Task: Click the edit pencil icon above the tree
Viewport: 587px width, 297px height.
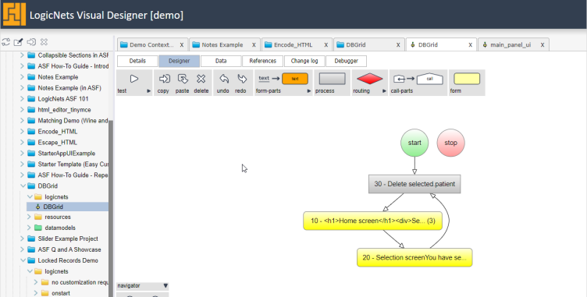Action: point(18,42)
